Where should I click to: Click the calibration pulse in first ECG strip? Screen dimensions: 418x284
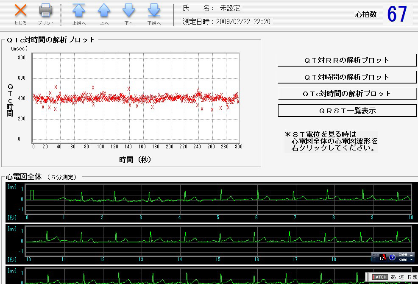tap(32, 195)
